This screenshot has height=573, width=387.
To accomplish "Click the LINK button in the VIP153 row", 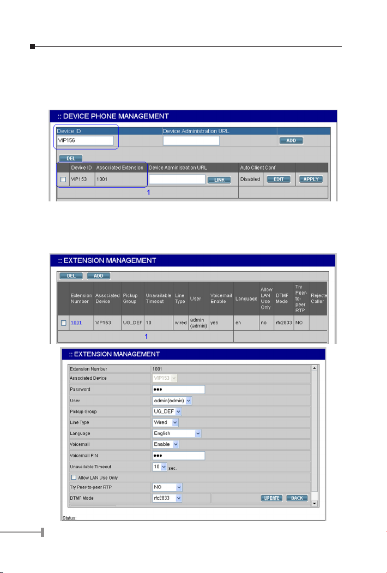I will click(x=219, y=180).
